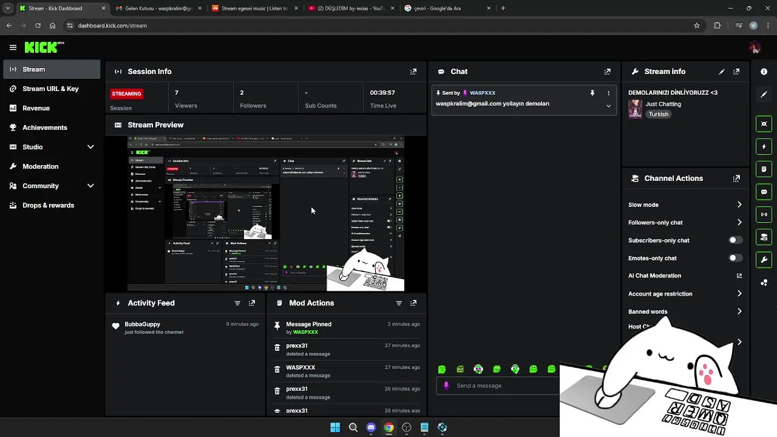Open Windows Start menu
This screenshot has width=777, height=437.
(x=335, y=427)
